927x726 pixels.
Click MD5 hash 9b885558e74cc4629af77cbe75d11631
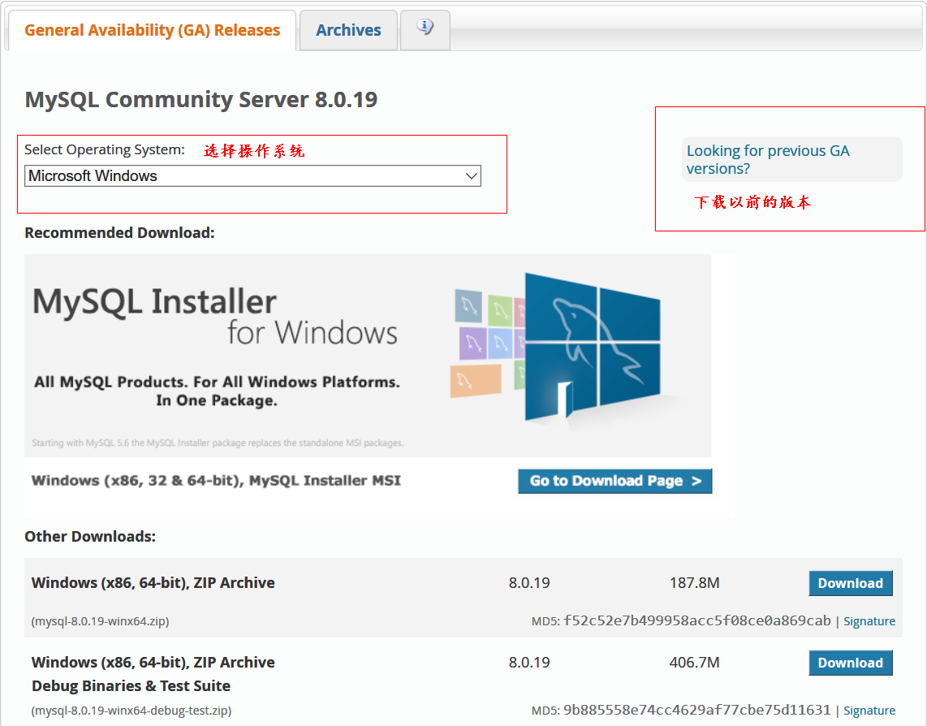696,710
